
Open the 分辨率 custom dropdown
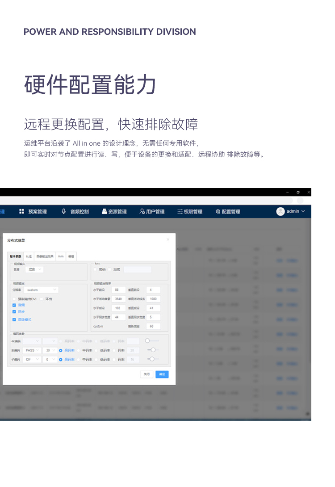(x=42, y=290)
